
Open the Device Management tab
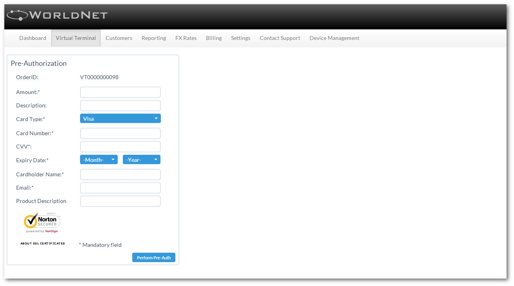[334, 38]
